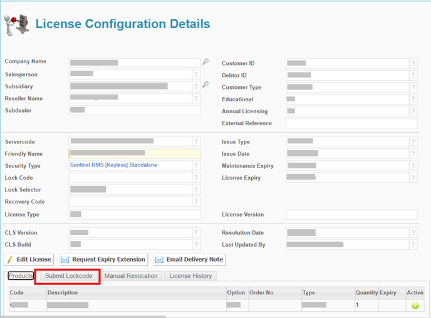Click the help icon beside Servercode field
Screen dimensions: 431x318
[196, 141]
